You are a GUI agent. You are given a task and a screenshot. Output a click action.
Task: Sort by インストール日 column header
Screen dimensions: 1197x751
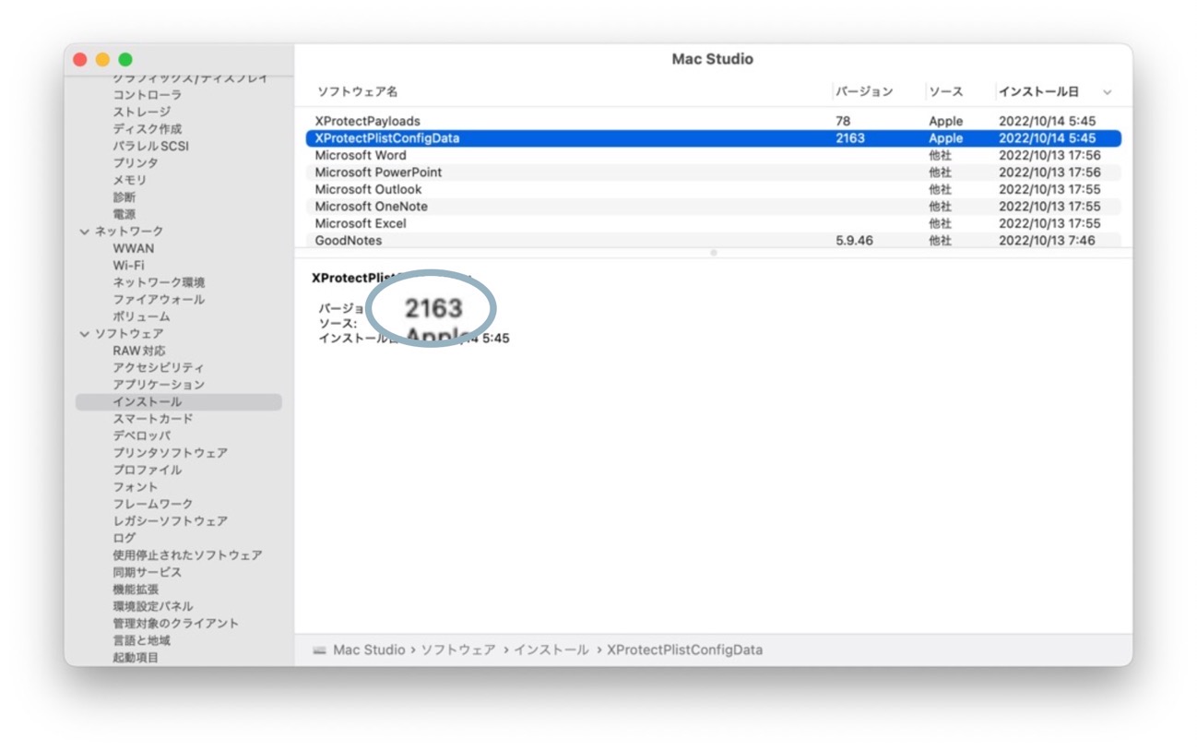click(1038, 92)
